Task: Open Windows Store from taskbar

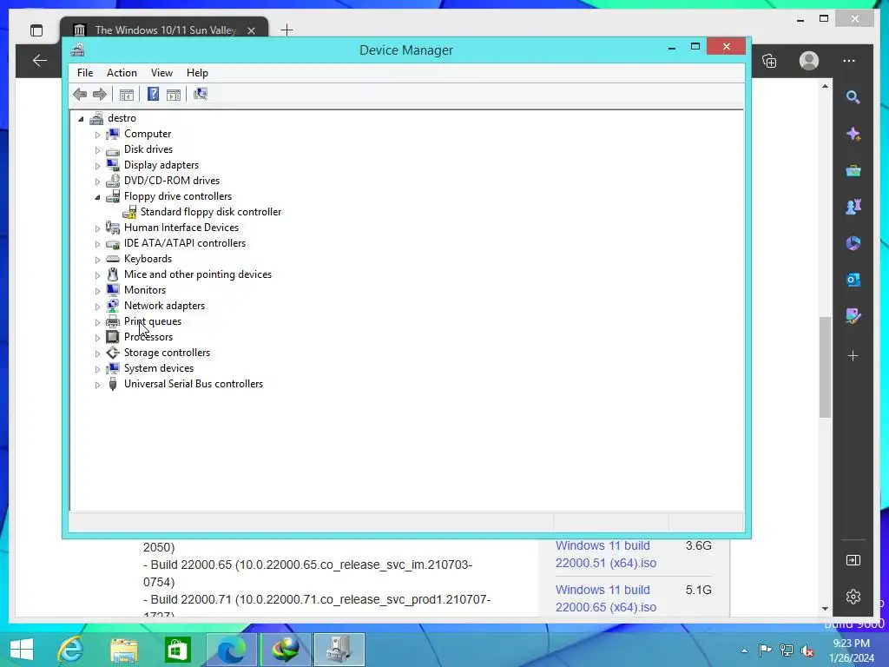Action: 177,650
